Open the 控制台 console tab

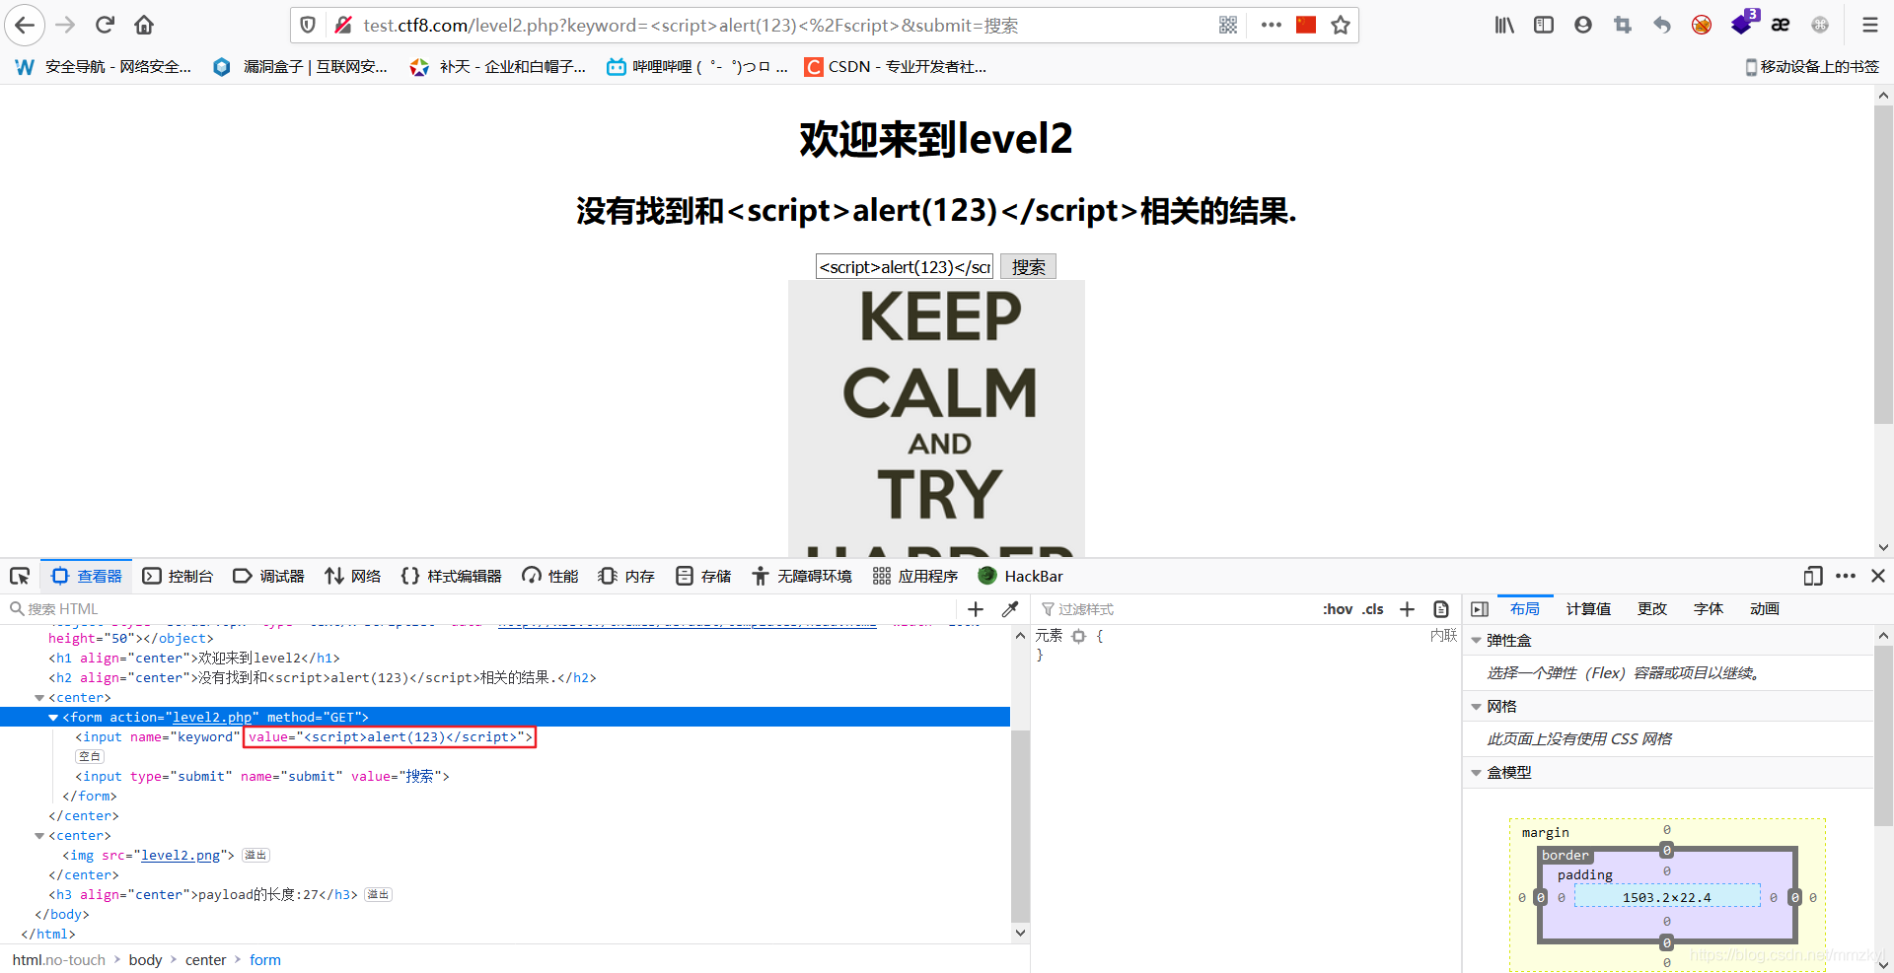coord(178,576)
